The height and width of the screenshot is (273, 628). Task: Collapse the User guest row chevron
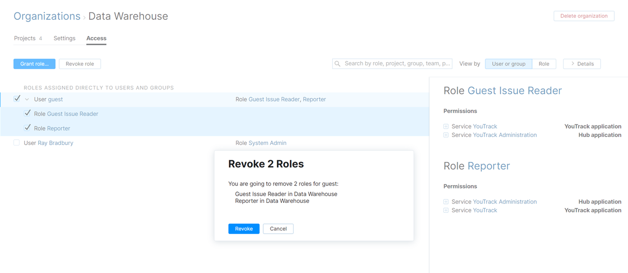tap(27, 99)
